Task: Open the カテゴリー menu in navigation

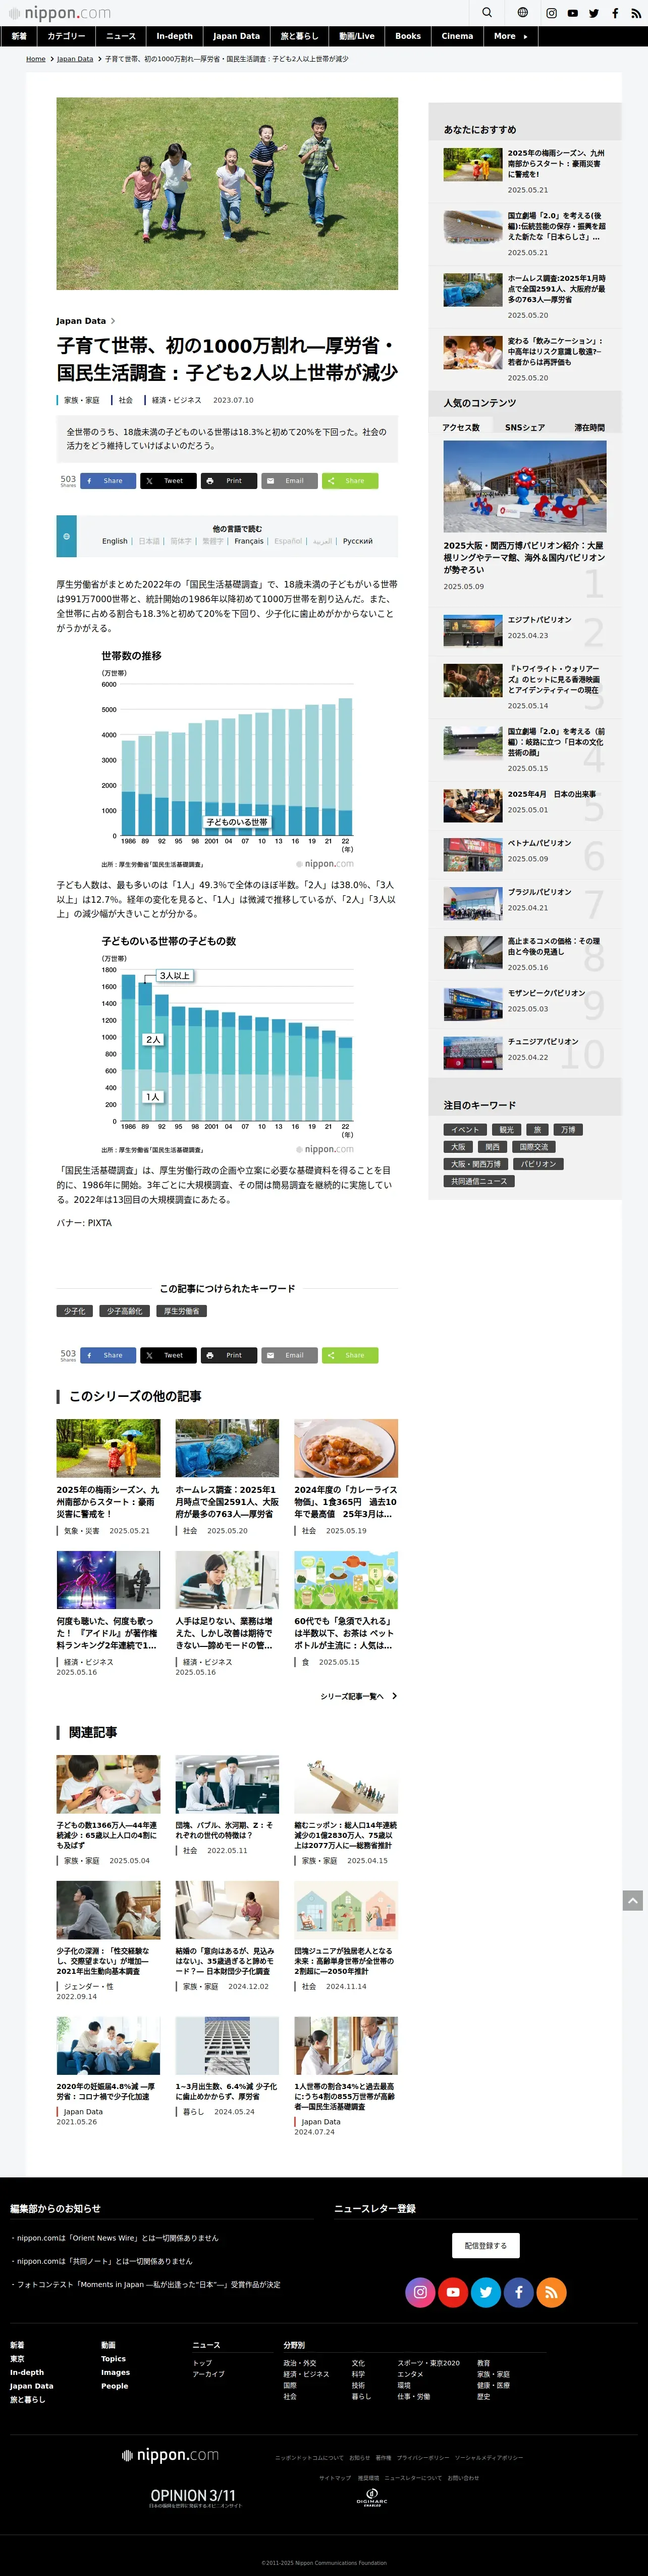Action: pyautogui.click(x=66, y=36)
